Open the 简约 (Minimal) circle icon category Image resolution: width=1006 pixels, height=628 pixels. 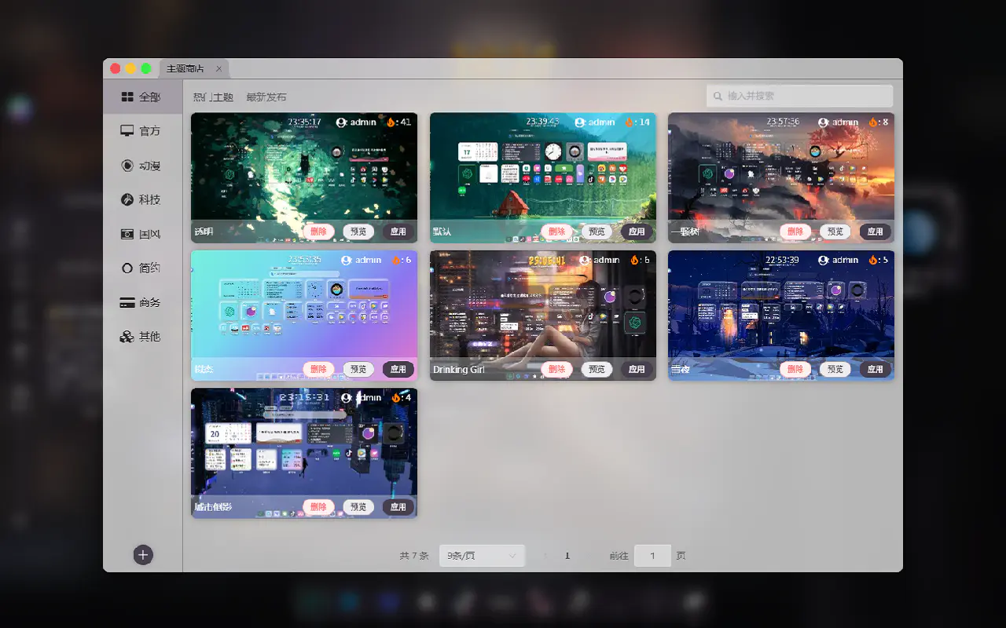click(127, 268)
